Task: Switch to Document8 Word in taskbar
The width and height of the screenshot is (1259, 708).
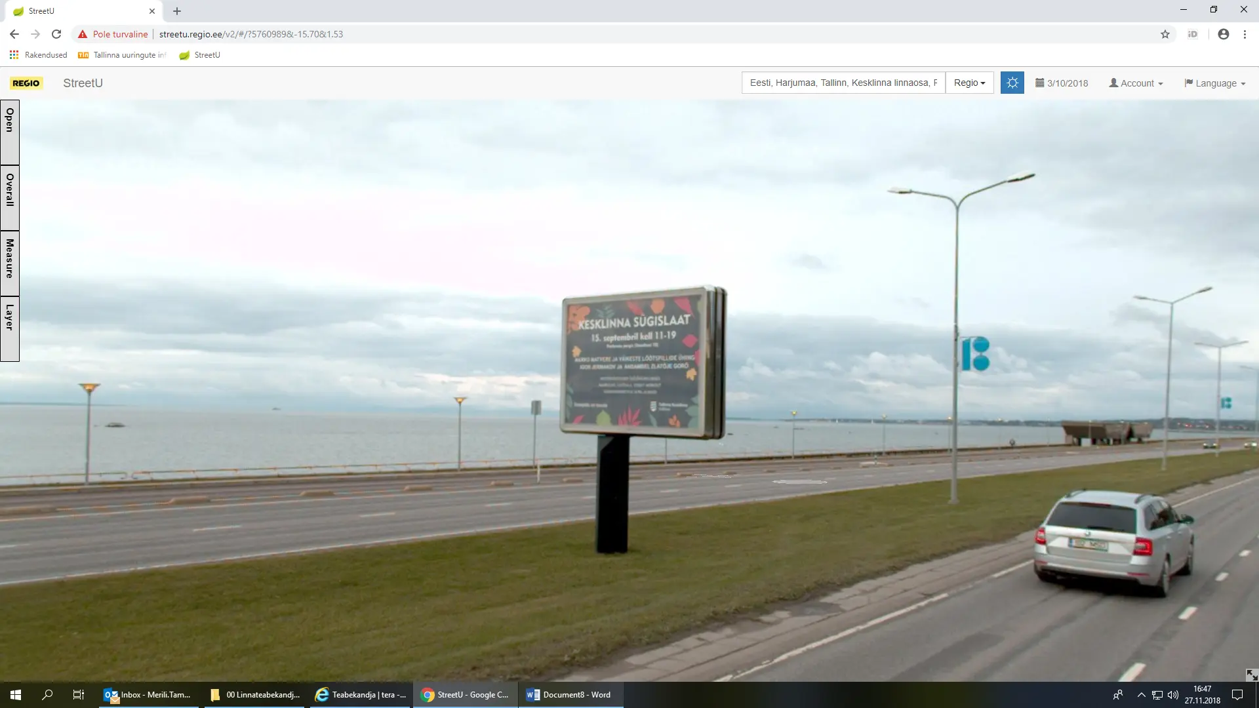Action: (569, 695)
